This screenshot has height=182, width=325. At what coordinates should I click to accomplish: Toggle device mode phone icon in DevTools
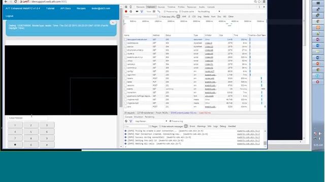pos(131,7)
